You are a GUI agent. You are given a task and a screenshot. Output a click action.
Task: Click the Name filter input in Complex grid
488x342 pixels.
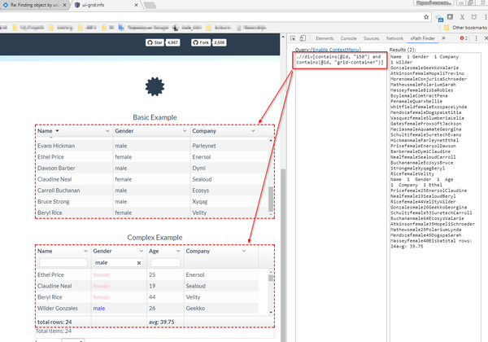[x=63, y=262]
